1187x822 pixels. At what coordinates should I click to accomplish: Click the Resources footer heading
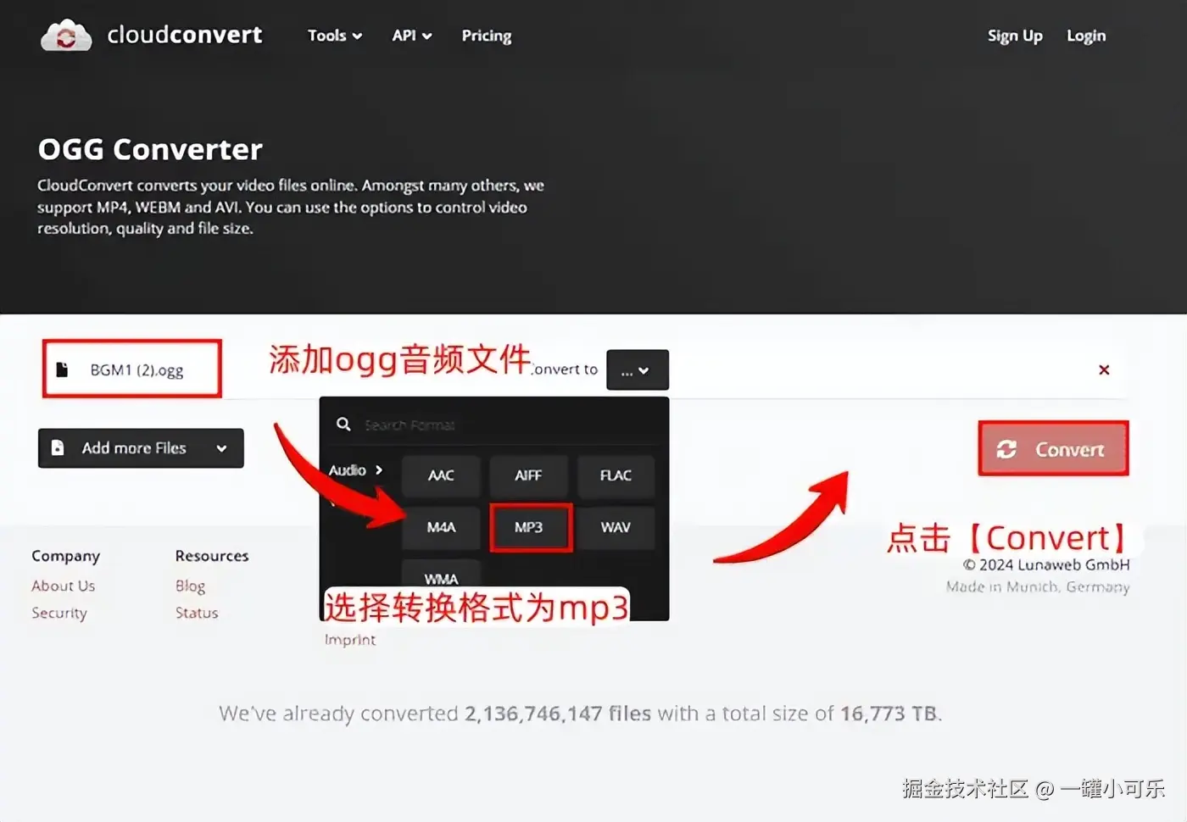point(212,556)
